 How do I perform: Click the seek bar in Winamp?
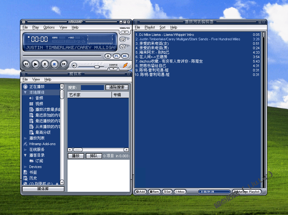coord(62,56)
